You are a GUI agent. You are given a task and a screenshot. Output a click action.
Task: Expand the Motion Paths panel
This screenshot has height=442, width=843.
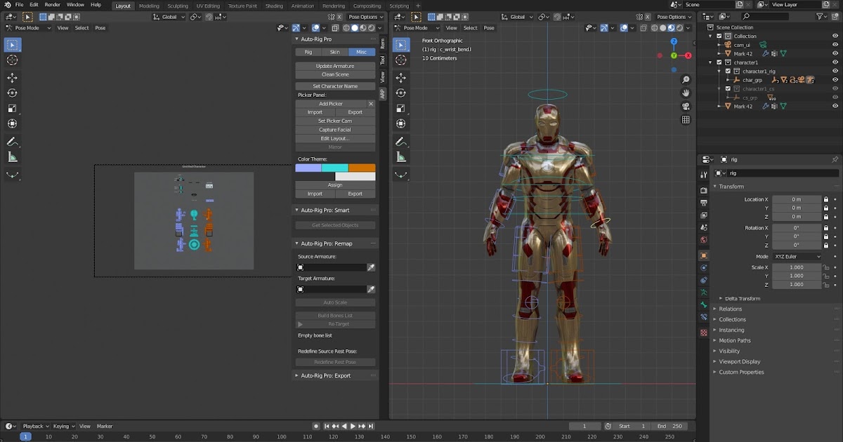[734, 340]
